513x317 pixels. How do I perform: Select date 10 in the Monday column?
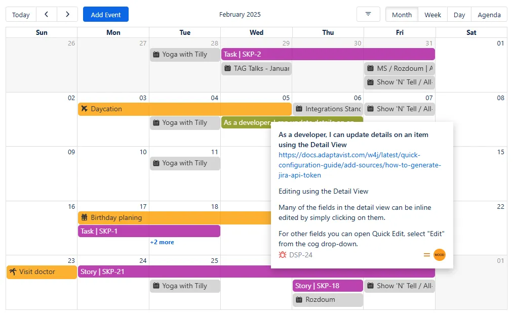click(143, 152)
